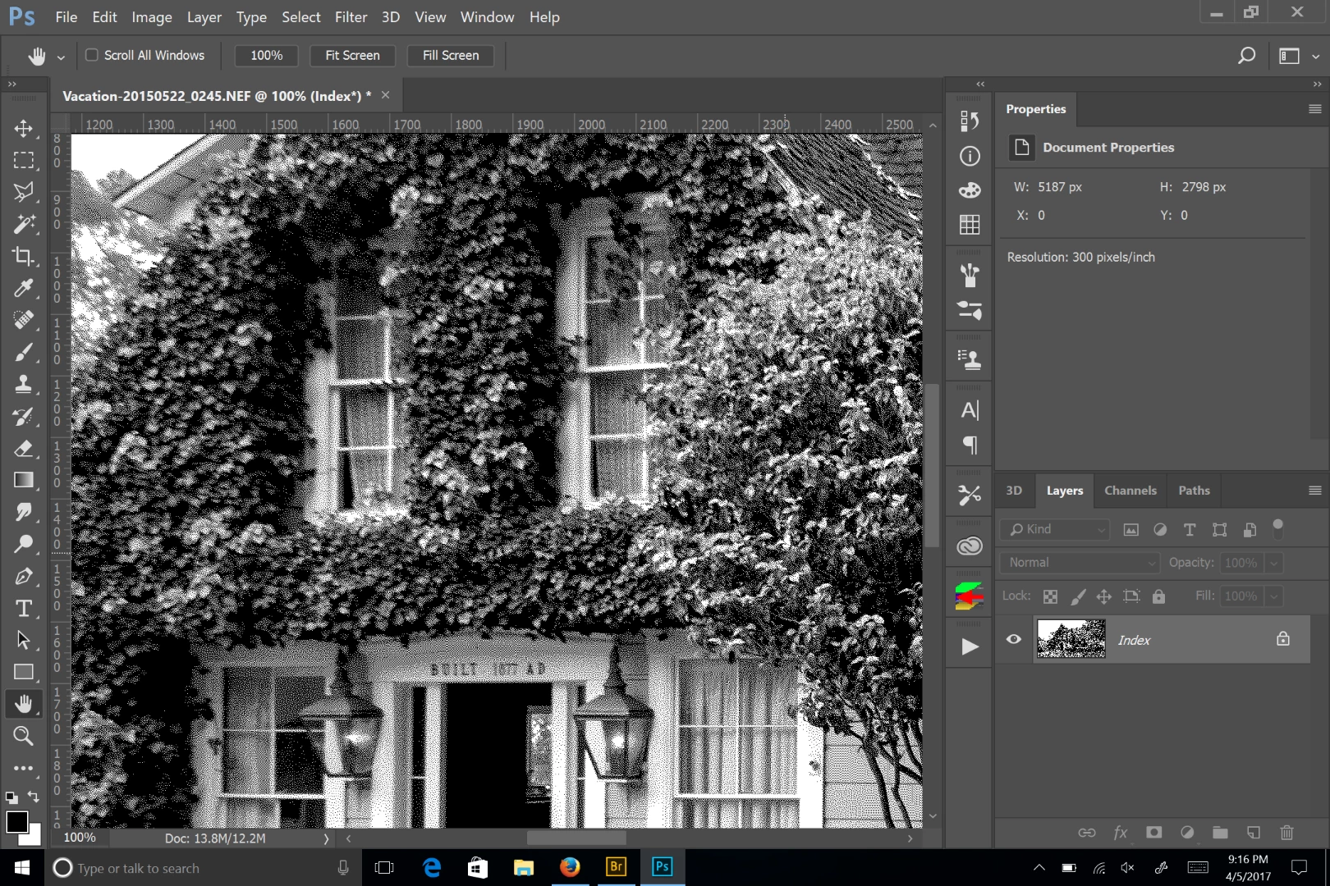Select the Smudge tool
The height and width of the screenshot is (886, 1330).
point(23,512)
